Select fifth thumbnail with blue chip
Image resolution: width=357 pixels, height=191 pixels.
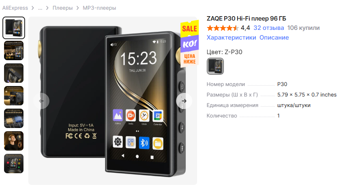[14, 118]
